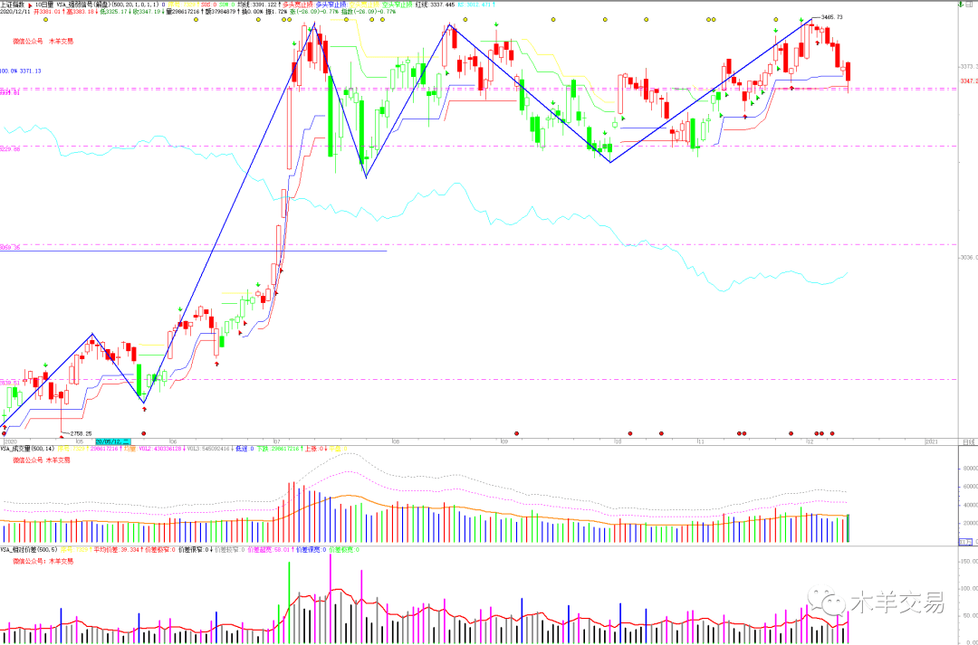Click the 2758.25 low price label

point(82,434)
